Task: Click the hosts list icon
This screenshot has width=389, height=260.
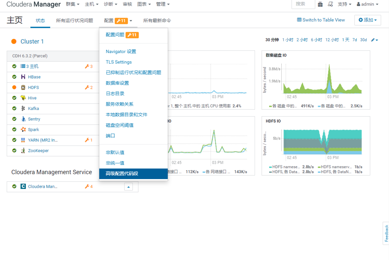Action: (x=23, y=66)
